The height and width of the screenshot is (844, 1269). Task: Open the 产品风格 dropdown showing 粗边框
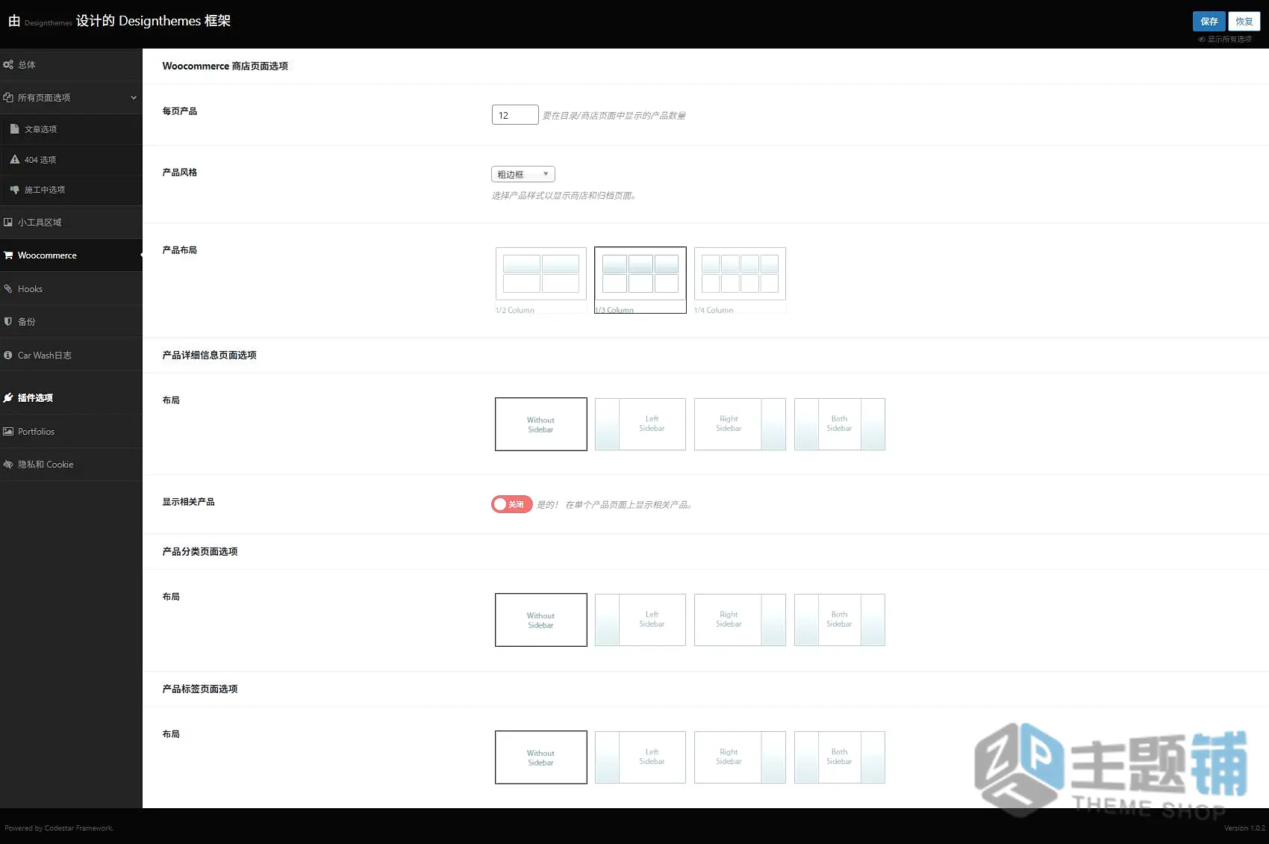coord(523,174)
